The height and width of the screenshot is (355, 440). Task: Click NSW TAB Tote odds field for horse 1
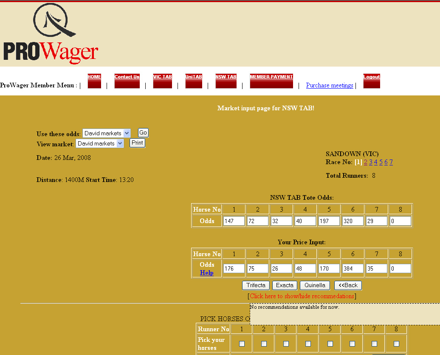point(234,221)
